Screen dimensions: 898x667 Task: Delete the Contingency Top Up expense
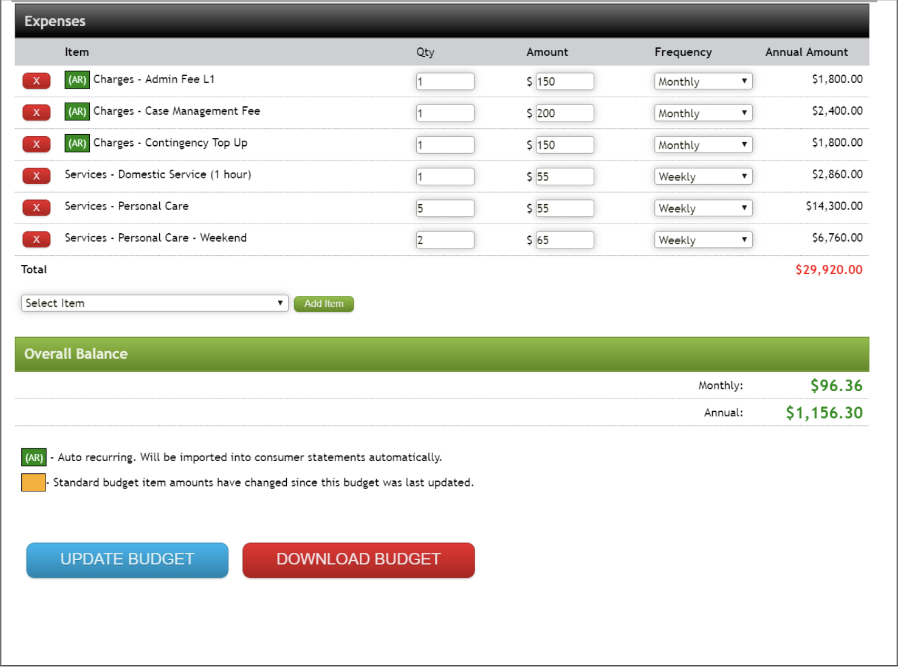[x=36, y=144]
